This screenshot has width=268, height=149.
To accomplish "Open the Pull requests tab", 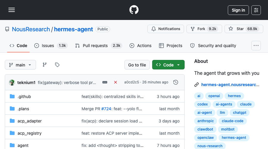I will [99, 46].
